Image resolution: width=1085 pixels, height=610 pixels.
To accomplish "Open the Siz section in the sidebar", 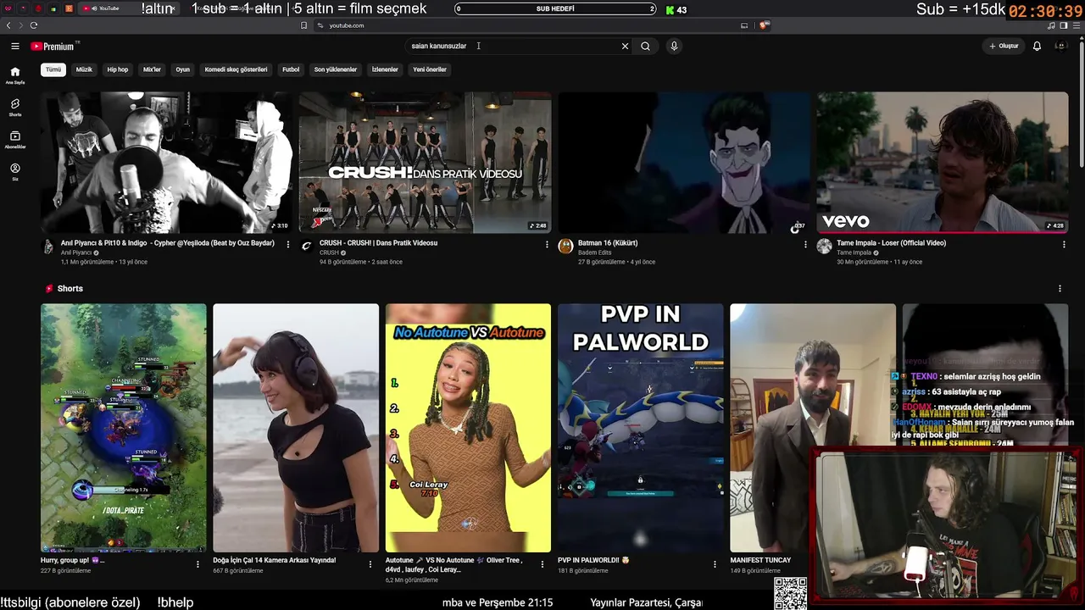I will [x=15, y=172].
